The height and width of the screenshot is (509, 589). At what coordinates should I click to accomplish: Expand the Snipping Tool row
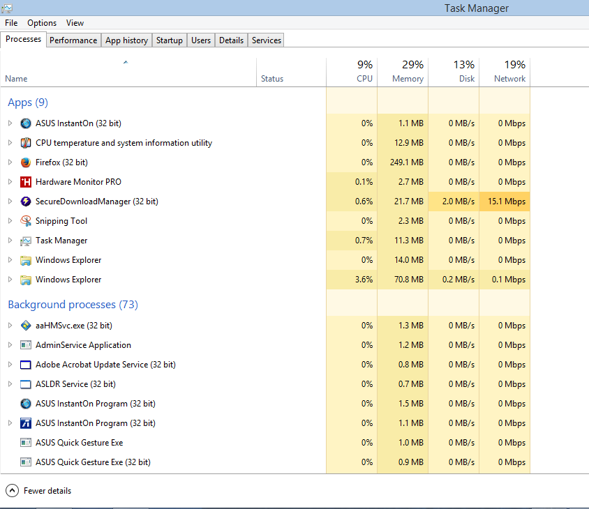[x=10, y=221]
